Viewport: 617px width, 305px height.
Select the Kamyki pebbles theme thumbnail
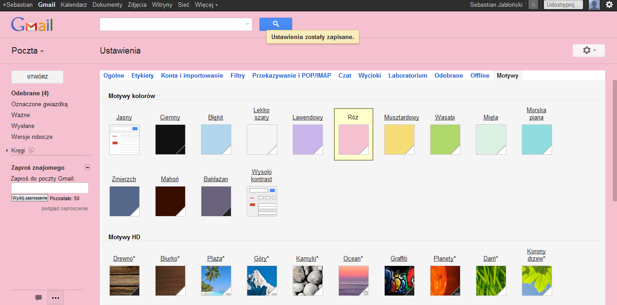click(308, 281)
